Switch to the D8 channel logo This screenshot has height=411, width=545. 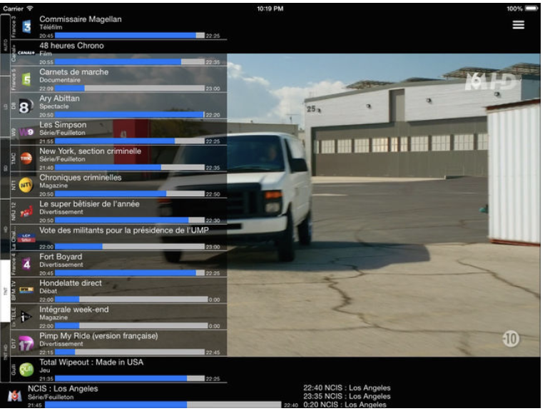click(26, 106)
